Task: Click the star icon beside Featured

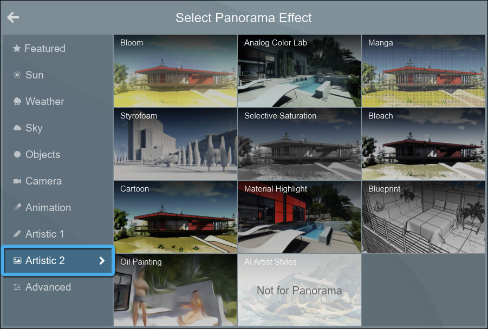Action: point(17,48)
